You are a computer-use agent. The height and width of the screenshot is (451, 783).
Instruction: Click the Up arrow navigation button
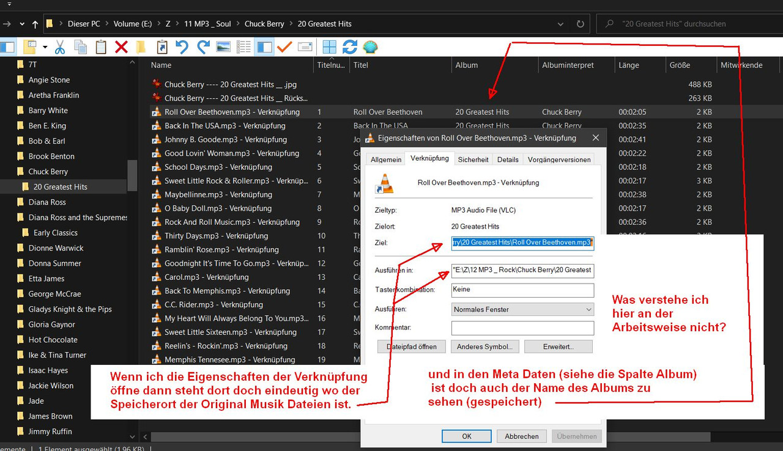tap(35, 24)
